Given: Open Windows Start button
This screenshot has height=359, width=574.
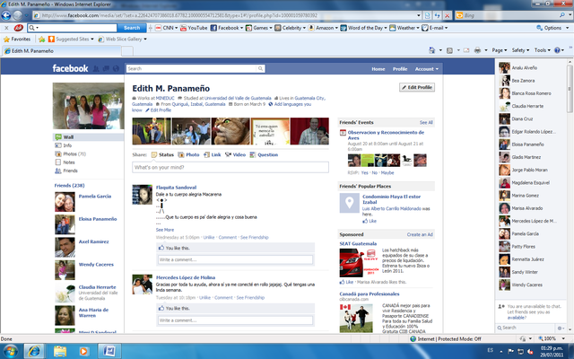Looking at the screenshot, I should point(10,352).
